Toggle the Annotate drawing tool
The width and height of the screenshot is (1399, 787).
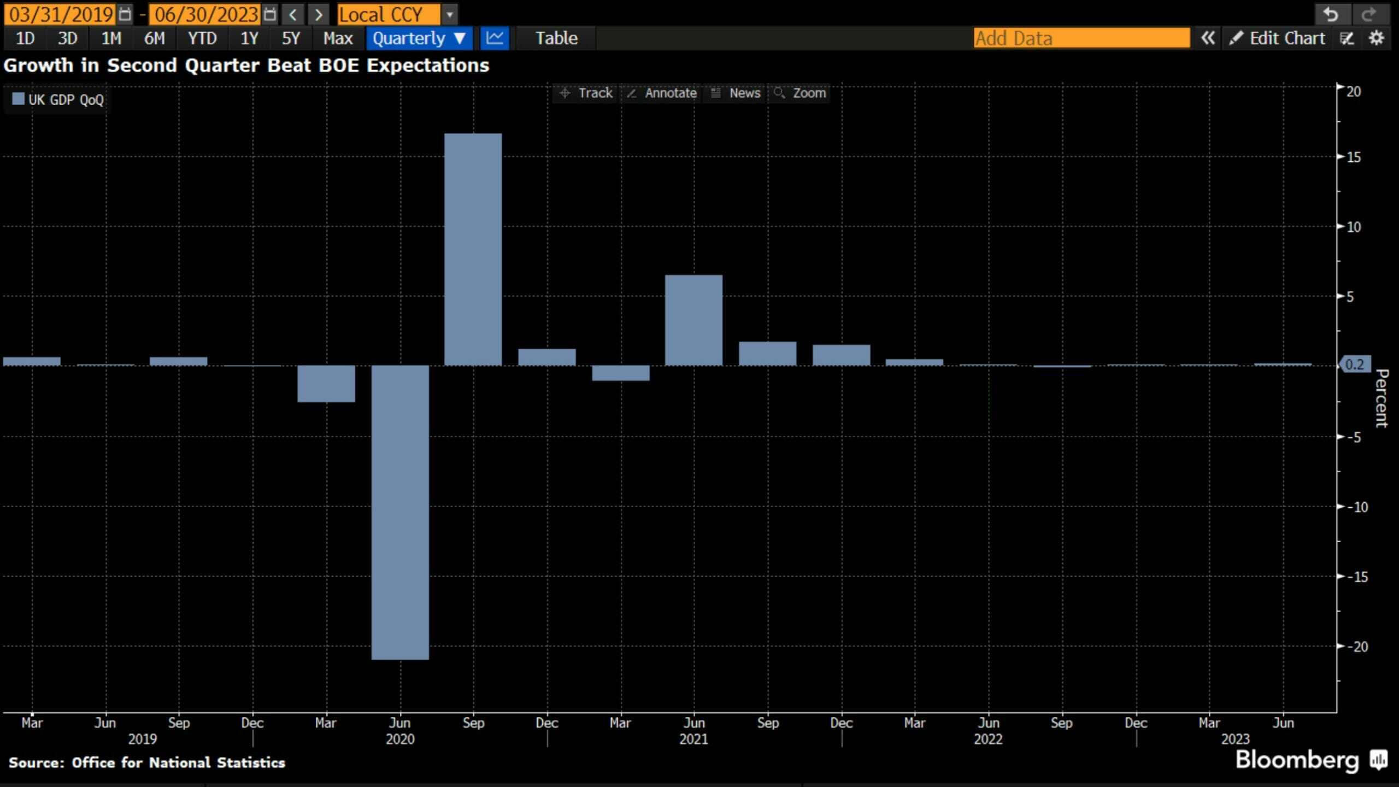662,93
